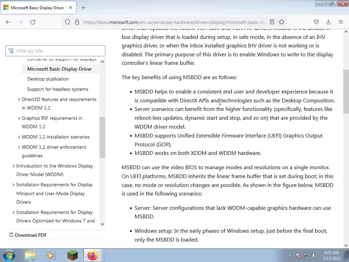349x262 pixels.
Task: Open Microsoft Basic Display Driver in sidebar
Action: (59, 69)
